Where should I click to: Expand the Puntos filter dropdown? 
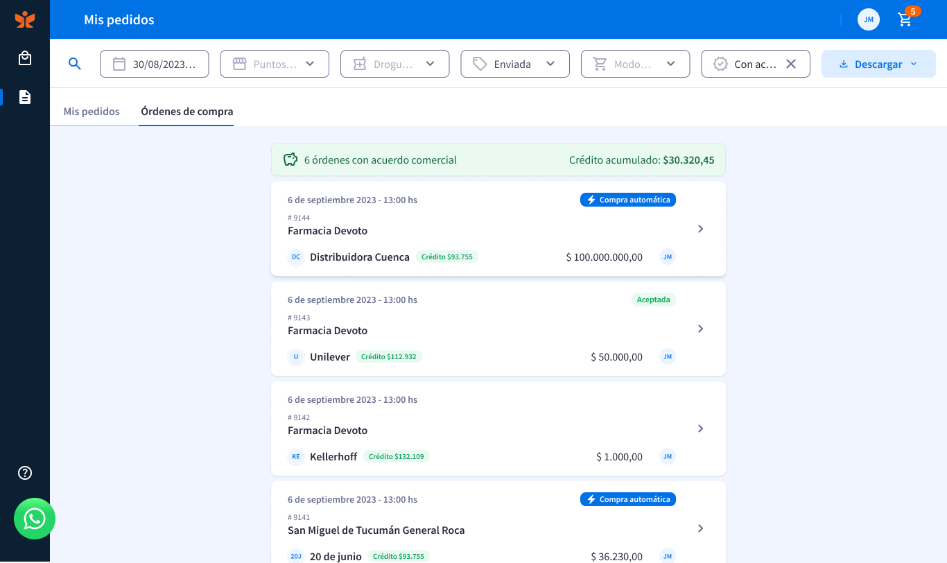(275, 64)
